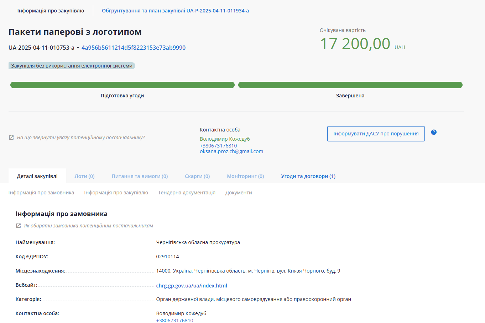The width and height of the screenshot is (485, 323).
Task: Jump to Тендерна документація section
Action: tap(187, 193)
